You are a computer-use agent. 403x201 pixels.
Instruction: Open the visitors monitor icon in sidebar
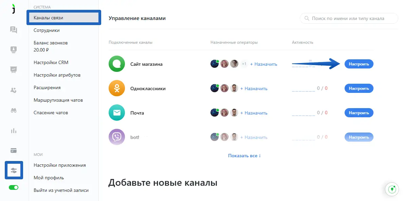point(14,49)
